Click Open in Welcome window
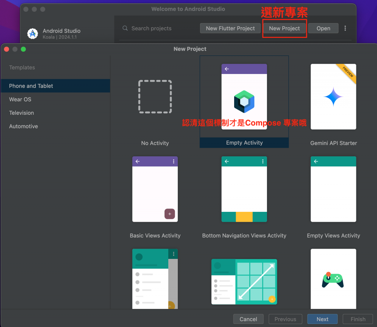 pos(323,28)
